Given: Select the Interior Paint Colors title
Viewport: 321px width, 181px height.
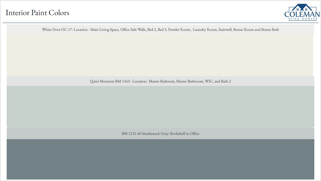Looking at the screenshot, I should [37, 13].
